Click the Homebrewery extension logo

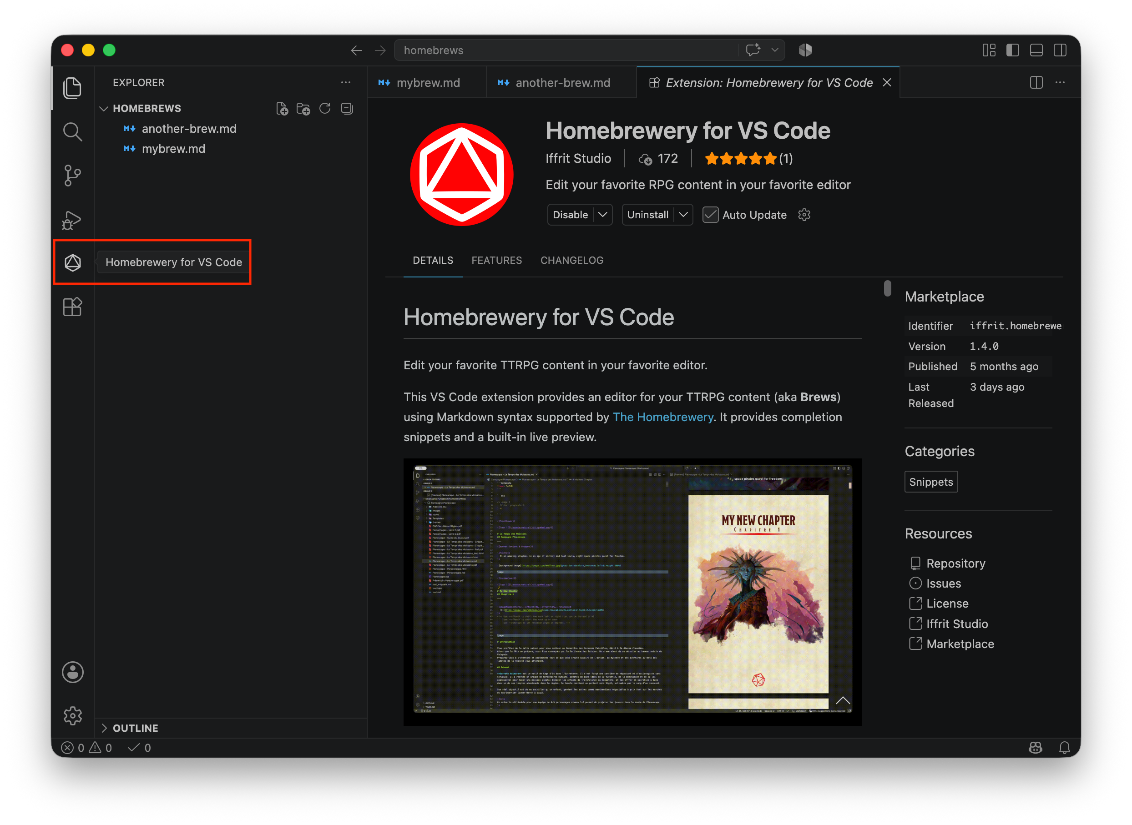(461, 175)
